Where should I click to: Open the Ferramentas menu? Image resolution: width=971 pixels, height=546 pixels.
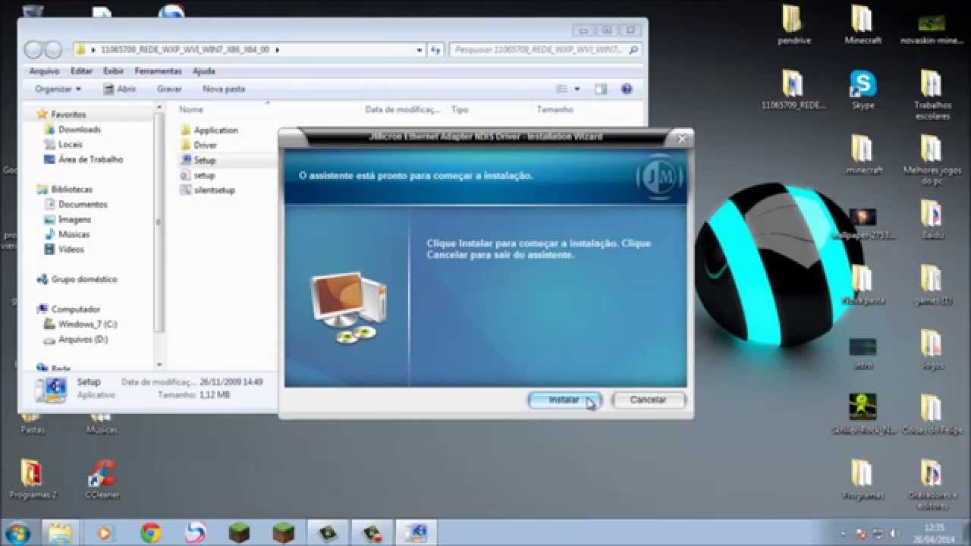point(158,71)
